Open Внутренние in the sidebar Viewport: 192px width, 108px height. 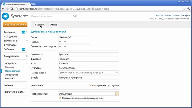coord(10,41)
